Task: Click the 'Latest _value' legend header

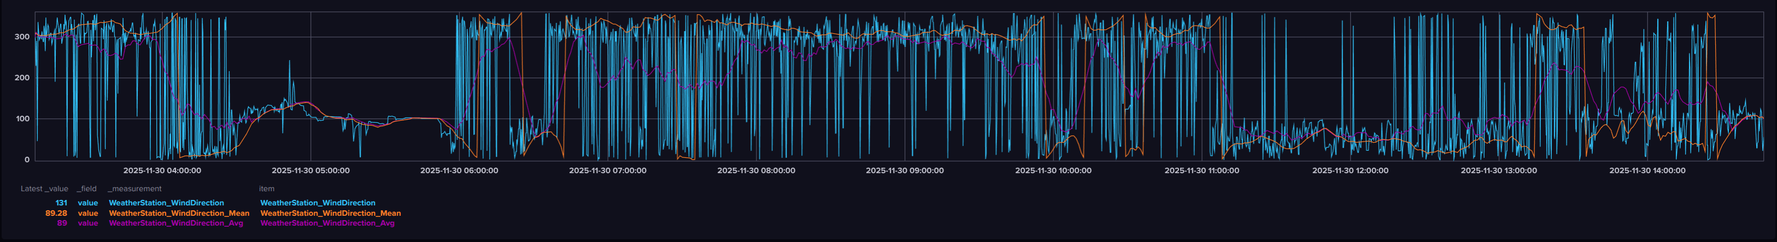Action: (x=44, y=188)
